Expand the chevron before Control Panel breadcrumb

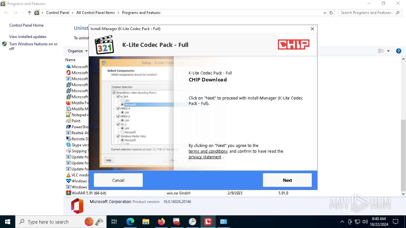(43, 13)
